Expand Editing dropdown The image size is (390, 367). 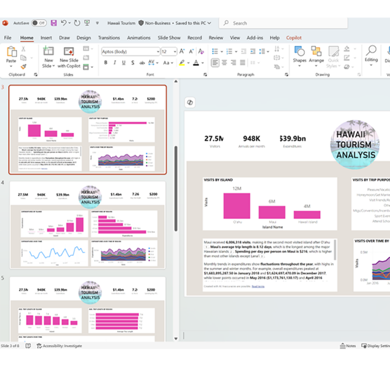[x=371, y=65]
